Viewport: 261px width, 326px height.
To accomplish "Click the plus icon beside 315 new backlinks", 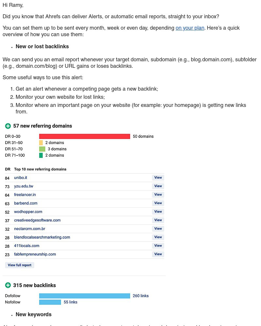I will click(x=8, y=285).
